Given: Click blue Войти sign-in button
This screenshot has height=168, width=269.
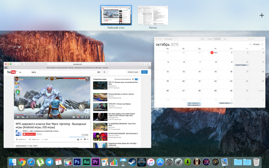Looking at the screenshot, I should [144, 72].
